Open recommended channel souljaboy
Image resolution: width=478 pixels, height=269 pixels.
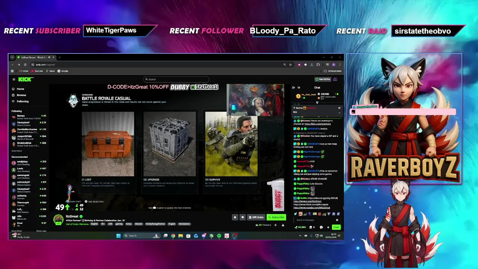(29, 163)
